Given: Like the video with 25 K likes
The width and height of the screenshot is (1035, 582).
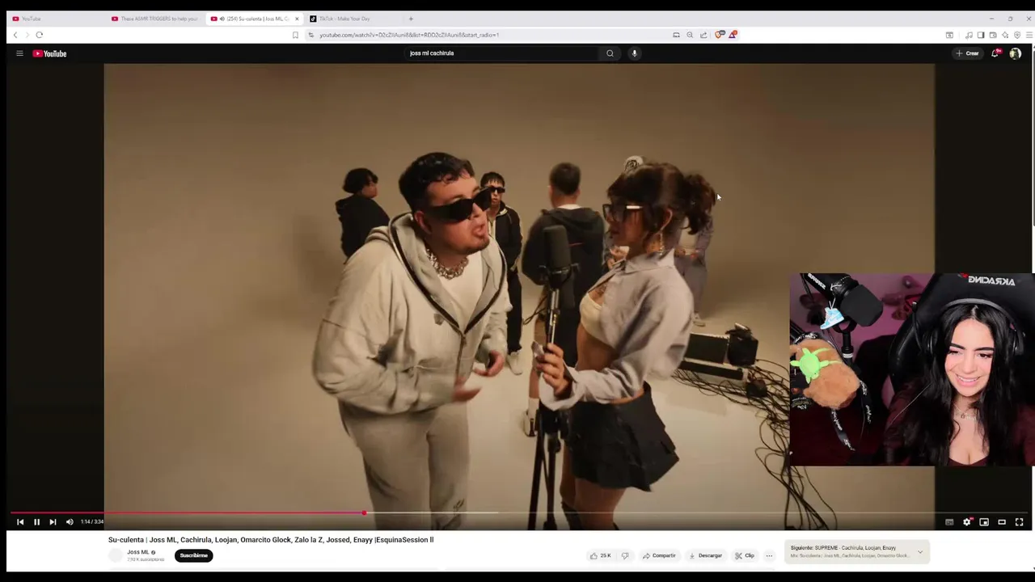Looking at the screenshot, I should coord(600,555).
